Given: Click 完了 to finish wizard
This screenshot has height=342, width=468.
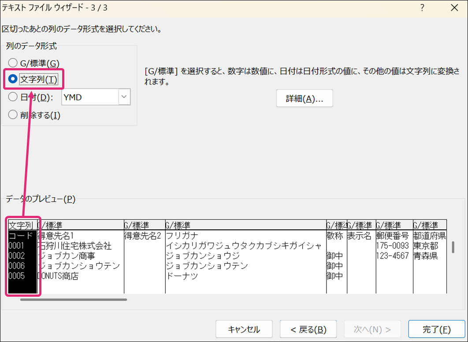Looking at the screenshot, I should tap(436, 329).
